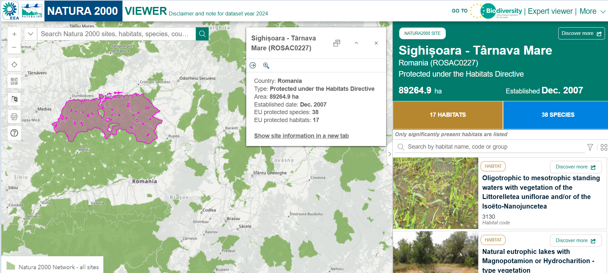Click the habitat filter funnel icon
Screen dimensions: 608x273
pyautogui.click(x=590, y=147)
